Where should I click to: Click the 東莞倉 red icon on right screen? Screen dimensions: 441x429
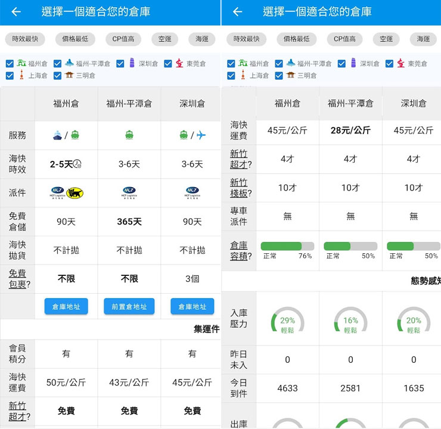click(x=401, y=63)
